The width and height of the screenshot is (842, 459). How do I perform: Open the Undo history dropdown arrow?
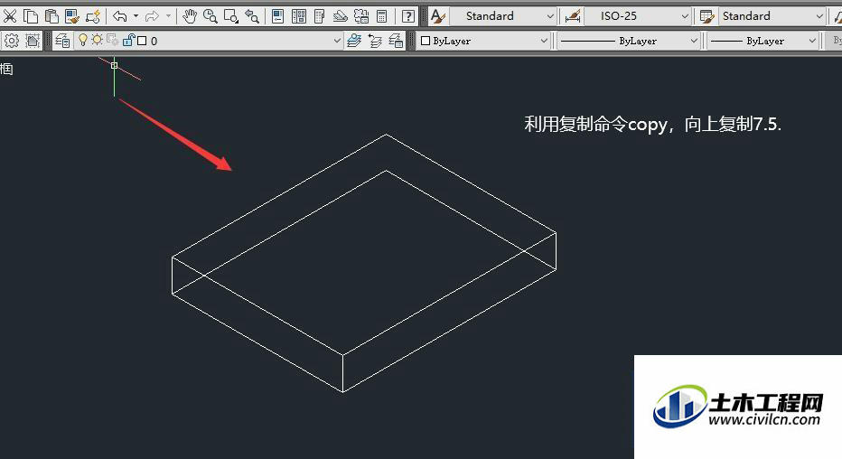(x=136, y=16)
